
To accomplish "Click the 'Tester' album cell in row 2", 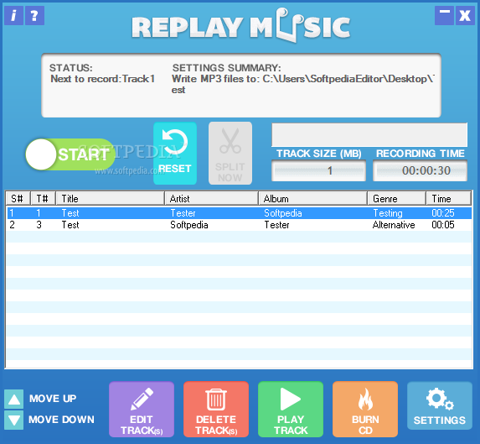I will 276,225.
